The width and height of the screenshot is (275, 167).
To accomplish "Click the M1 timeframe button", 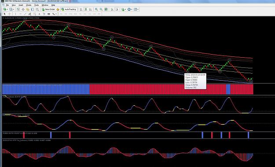I will click(x=62, y=14).
